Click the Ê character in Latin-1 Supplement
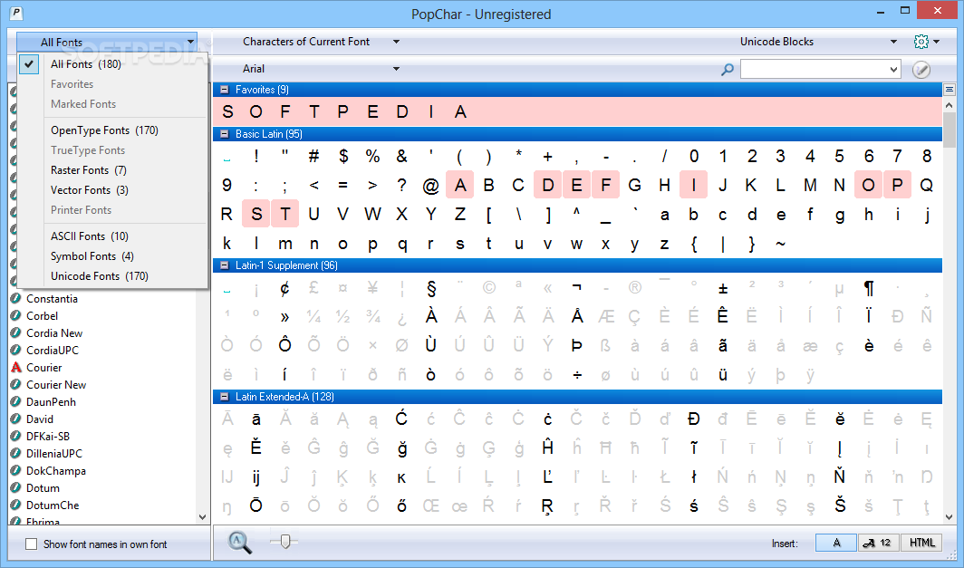964x568 pixels. (x=723, y=316)
